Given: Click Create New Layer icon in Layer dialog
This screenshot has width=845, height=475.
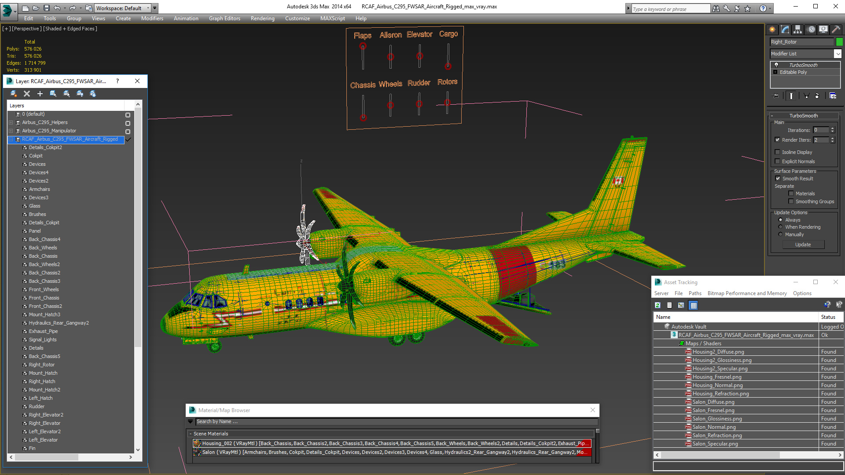Looking at the screenshot, I should click(14, 94).
